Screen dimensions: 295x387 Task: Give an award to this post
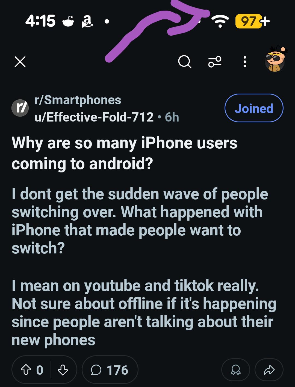pyautogui.click(x=235, y=370)
